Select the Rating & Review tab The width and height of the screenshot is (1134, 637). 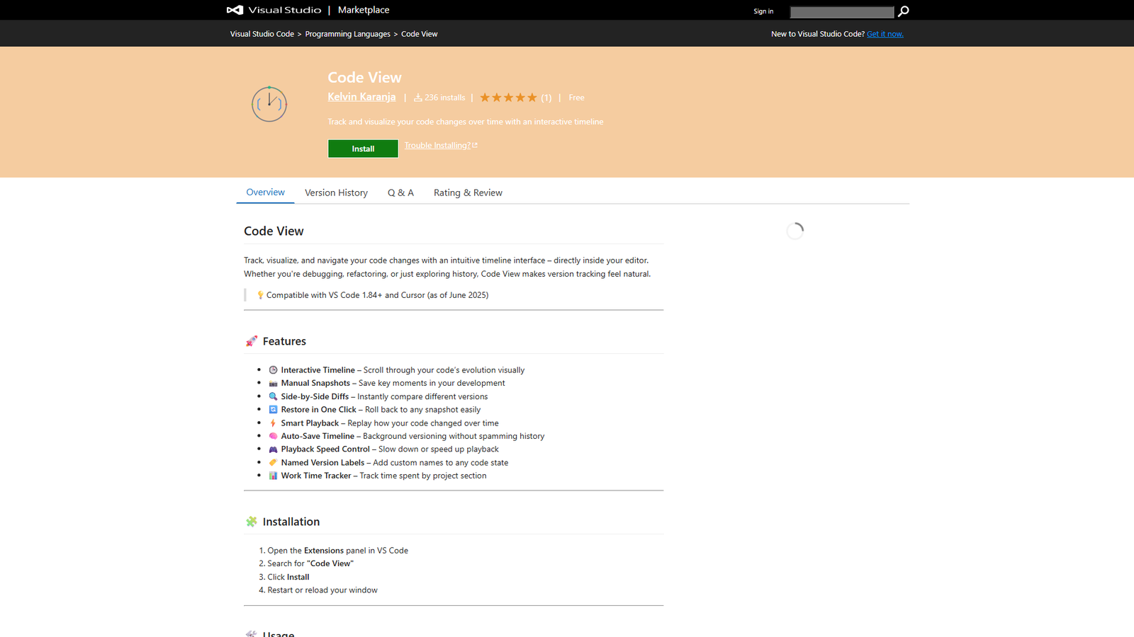click(x=467, y=192)
